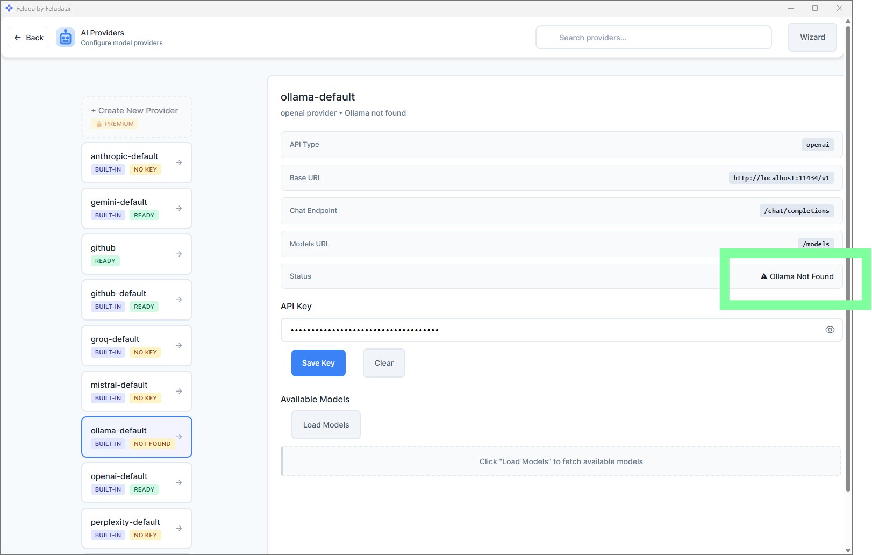Click the Feluda app logo in title bar
This screenshot has width=872, height=555.
tap(9, 8)
